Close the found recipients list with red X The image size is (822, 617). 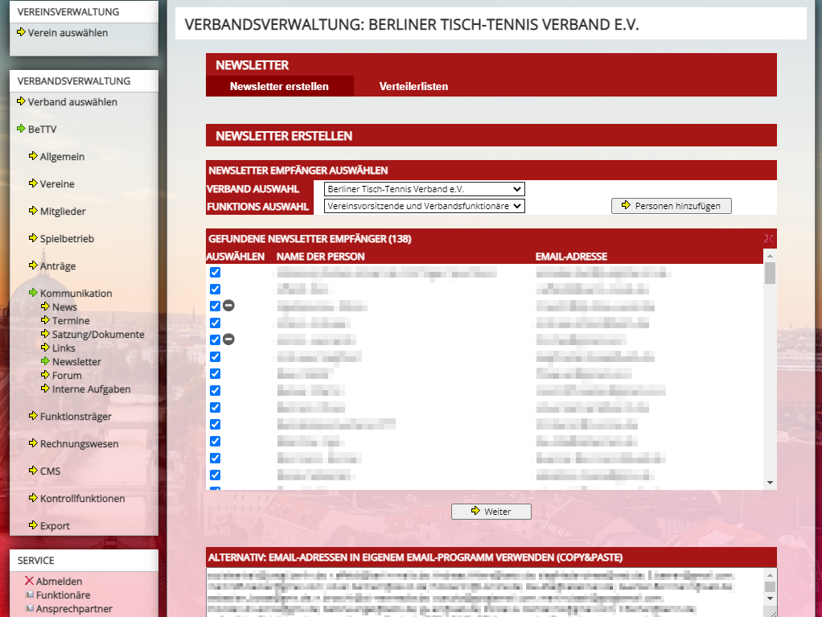click(769, 239)
